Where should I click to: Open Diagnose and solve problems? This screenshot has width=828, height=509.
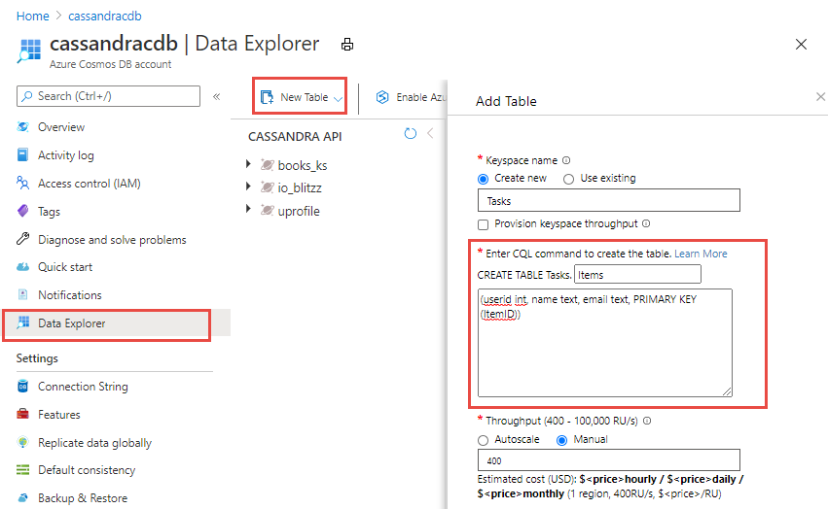tap(112, 240)
